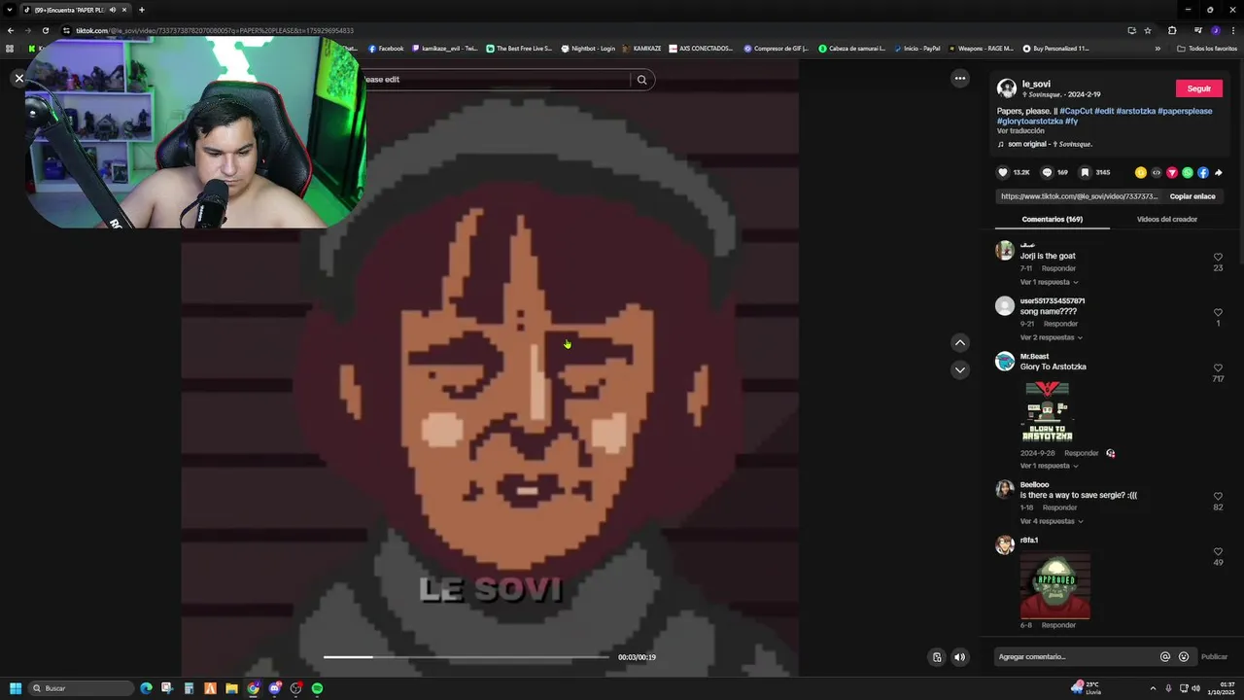Open Windows Start menu
1244x700 pixels.
click(x=16, y=688)
